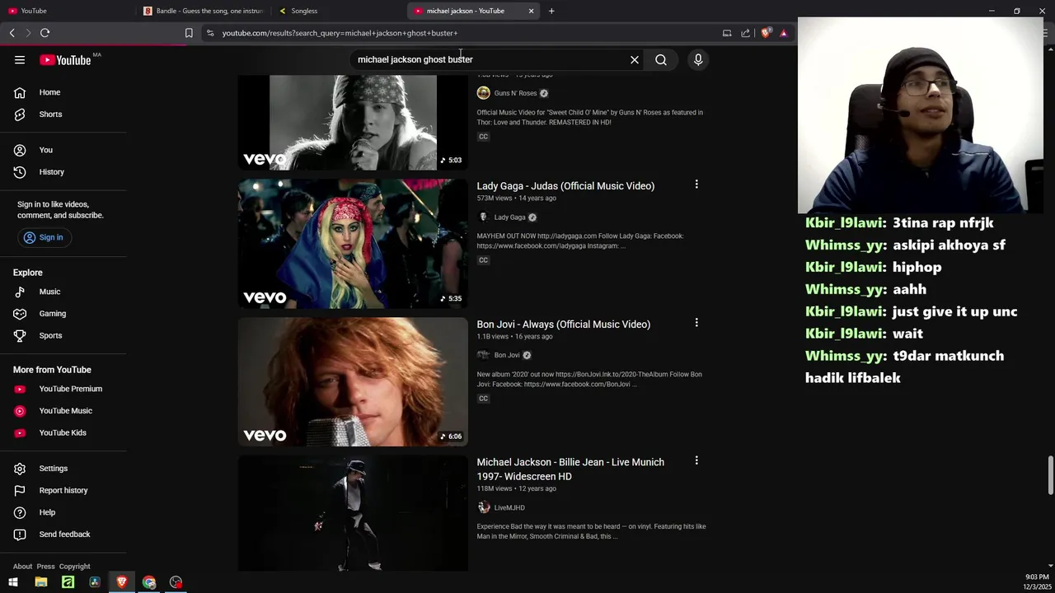1055x593 pixels.
Task: Switch to the Songless tab
Action: (x=338, y=11)
